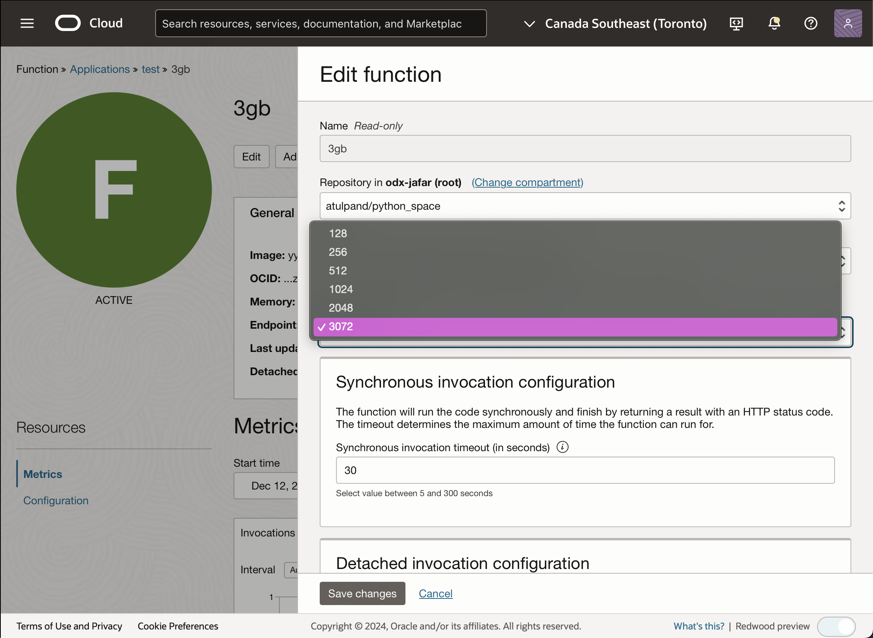Open the notifications bell

point(774,23)
